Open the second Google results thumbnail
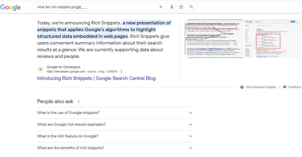The image size is (302, 157). pyautogui.click(x=272, y=39)
